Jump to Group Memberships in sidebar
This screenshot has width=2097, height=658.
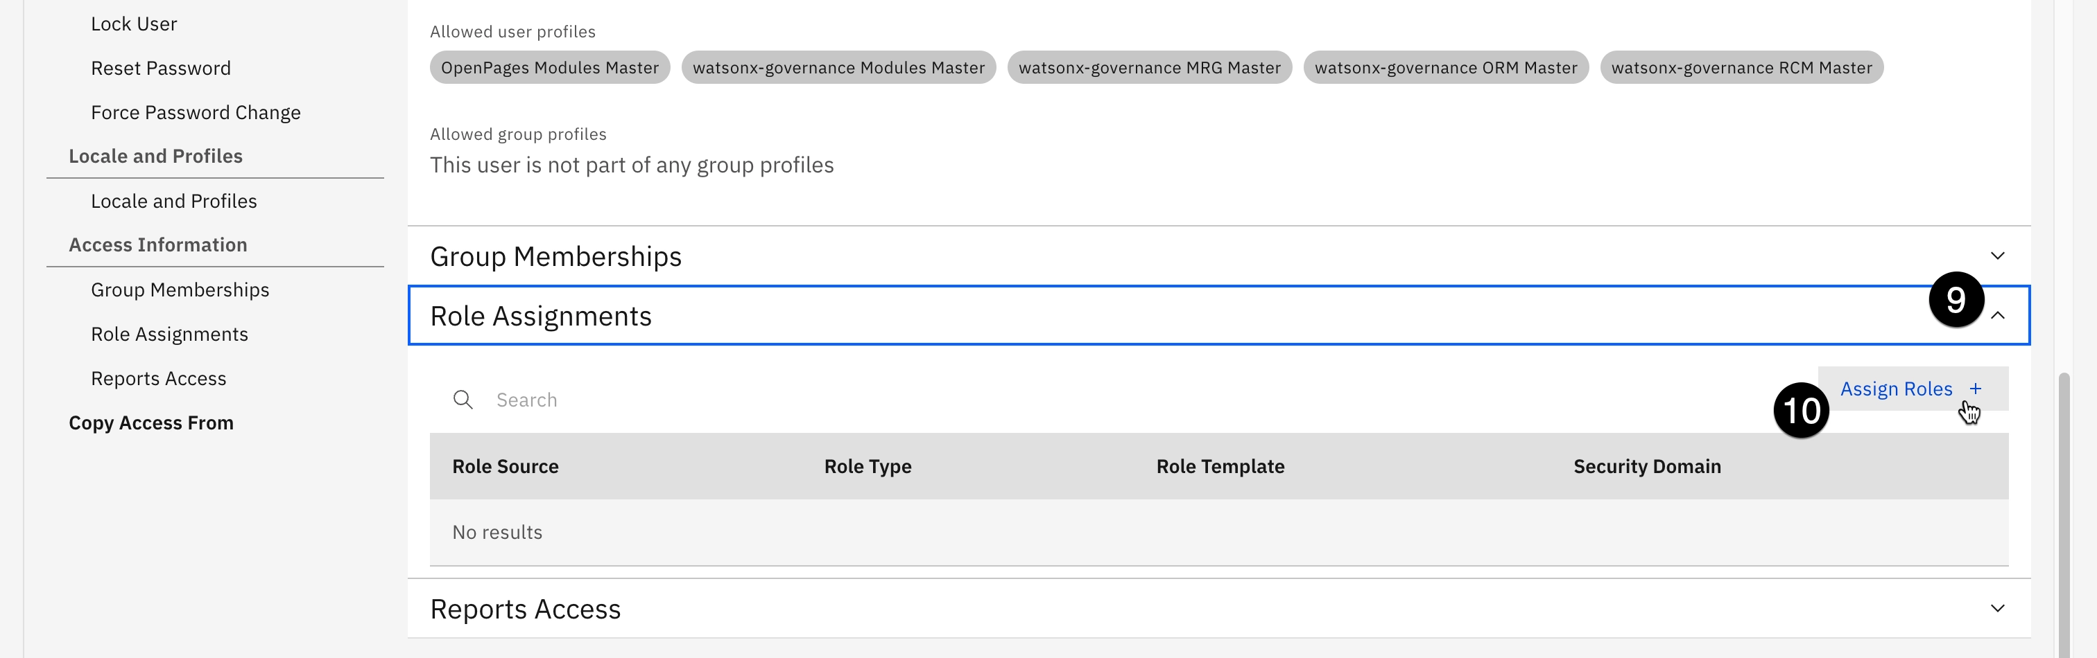180,290
